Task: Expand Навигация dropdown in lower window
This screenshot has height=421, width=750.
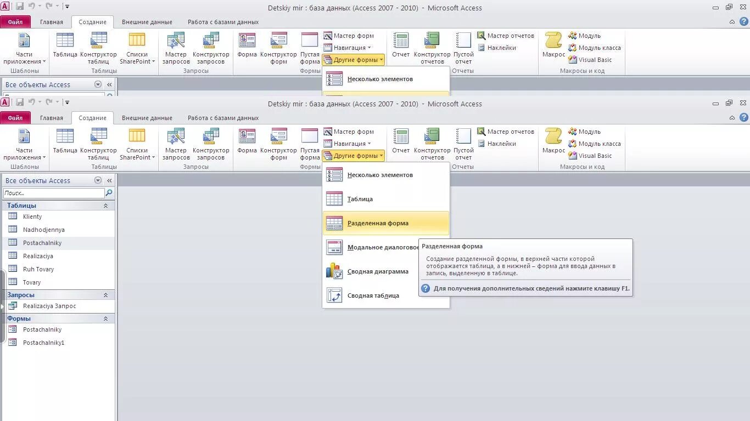Action: (347, 144)
